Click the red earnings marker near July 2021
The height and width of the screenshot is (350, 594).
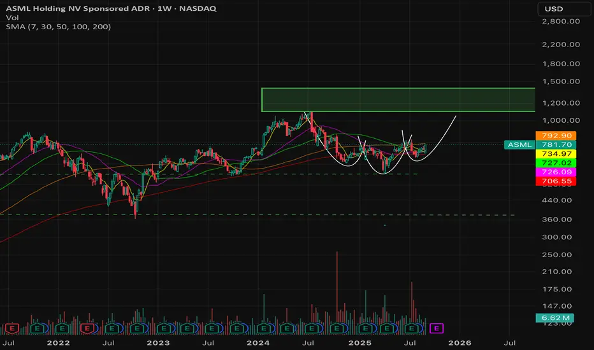pos(11,328)
